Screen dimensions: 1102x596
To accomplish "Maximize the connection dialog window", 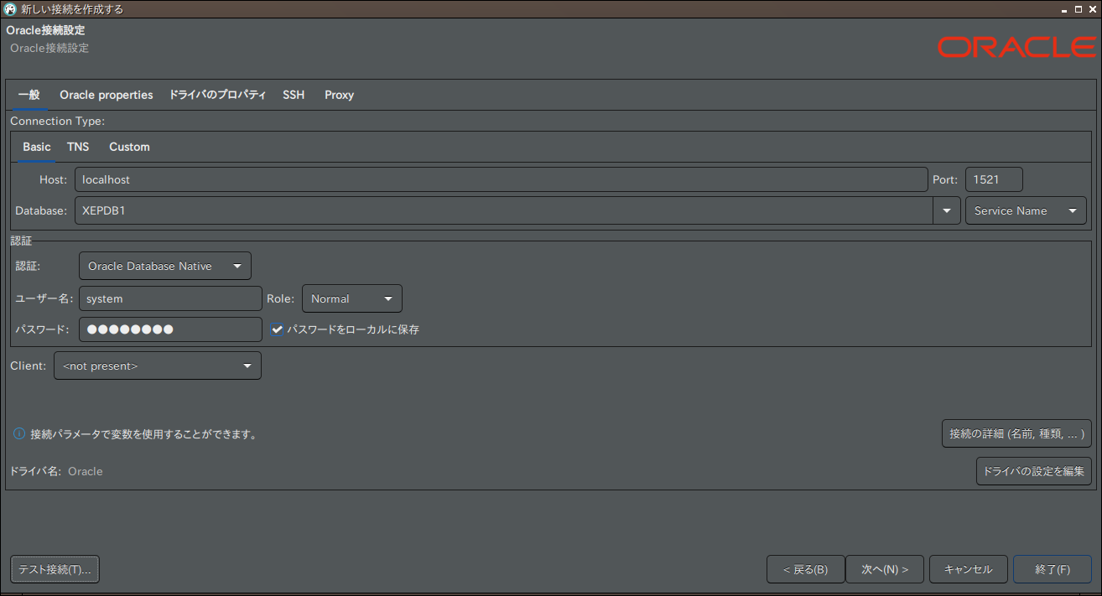I will pos(1078,9).
